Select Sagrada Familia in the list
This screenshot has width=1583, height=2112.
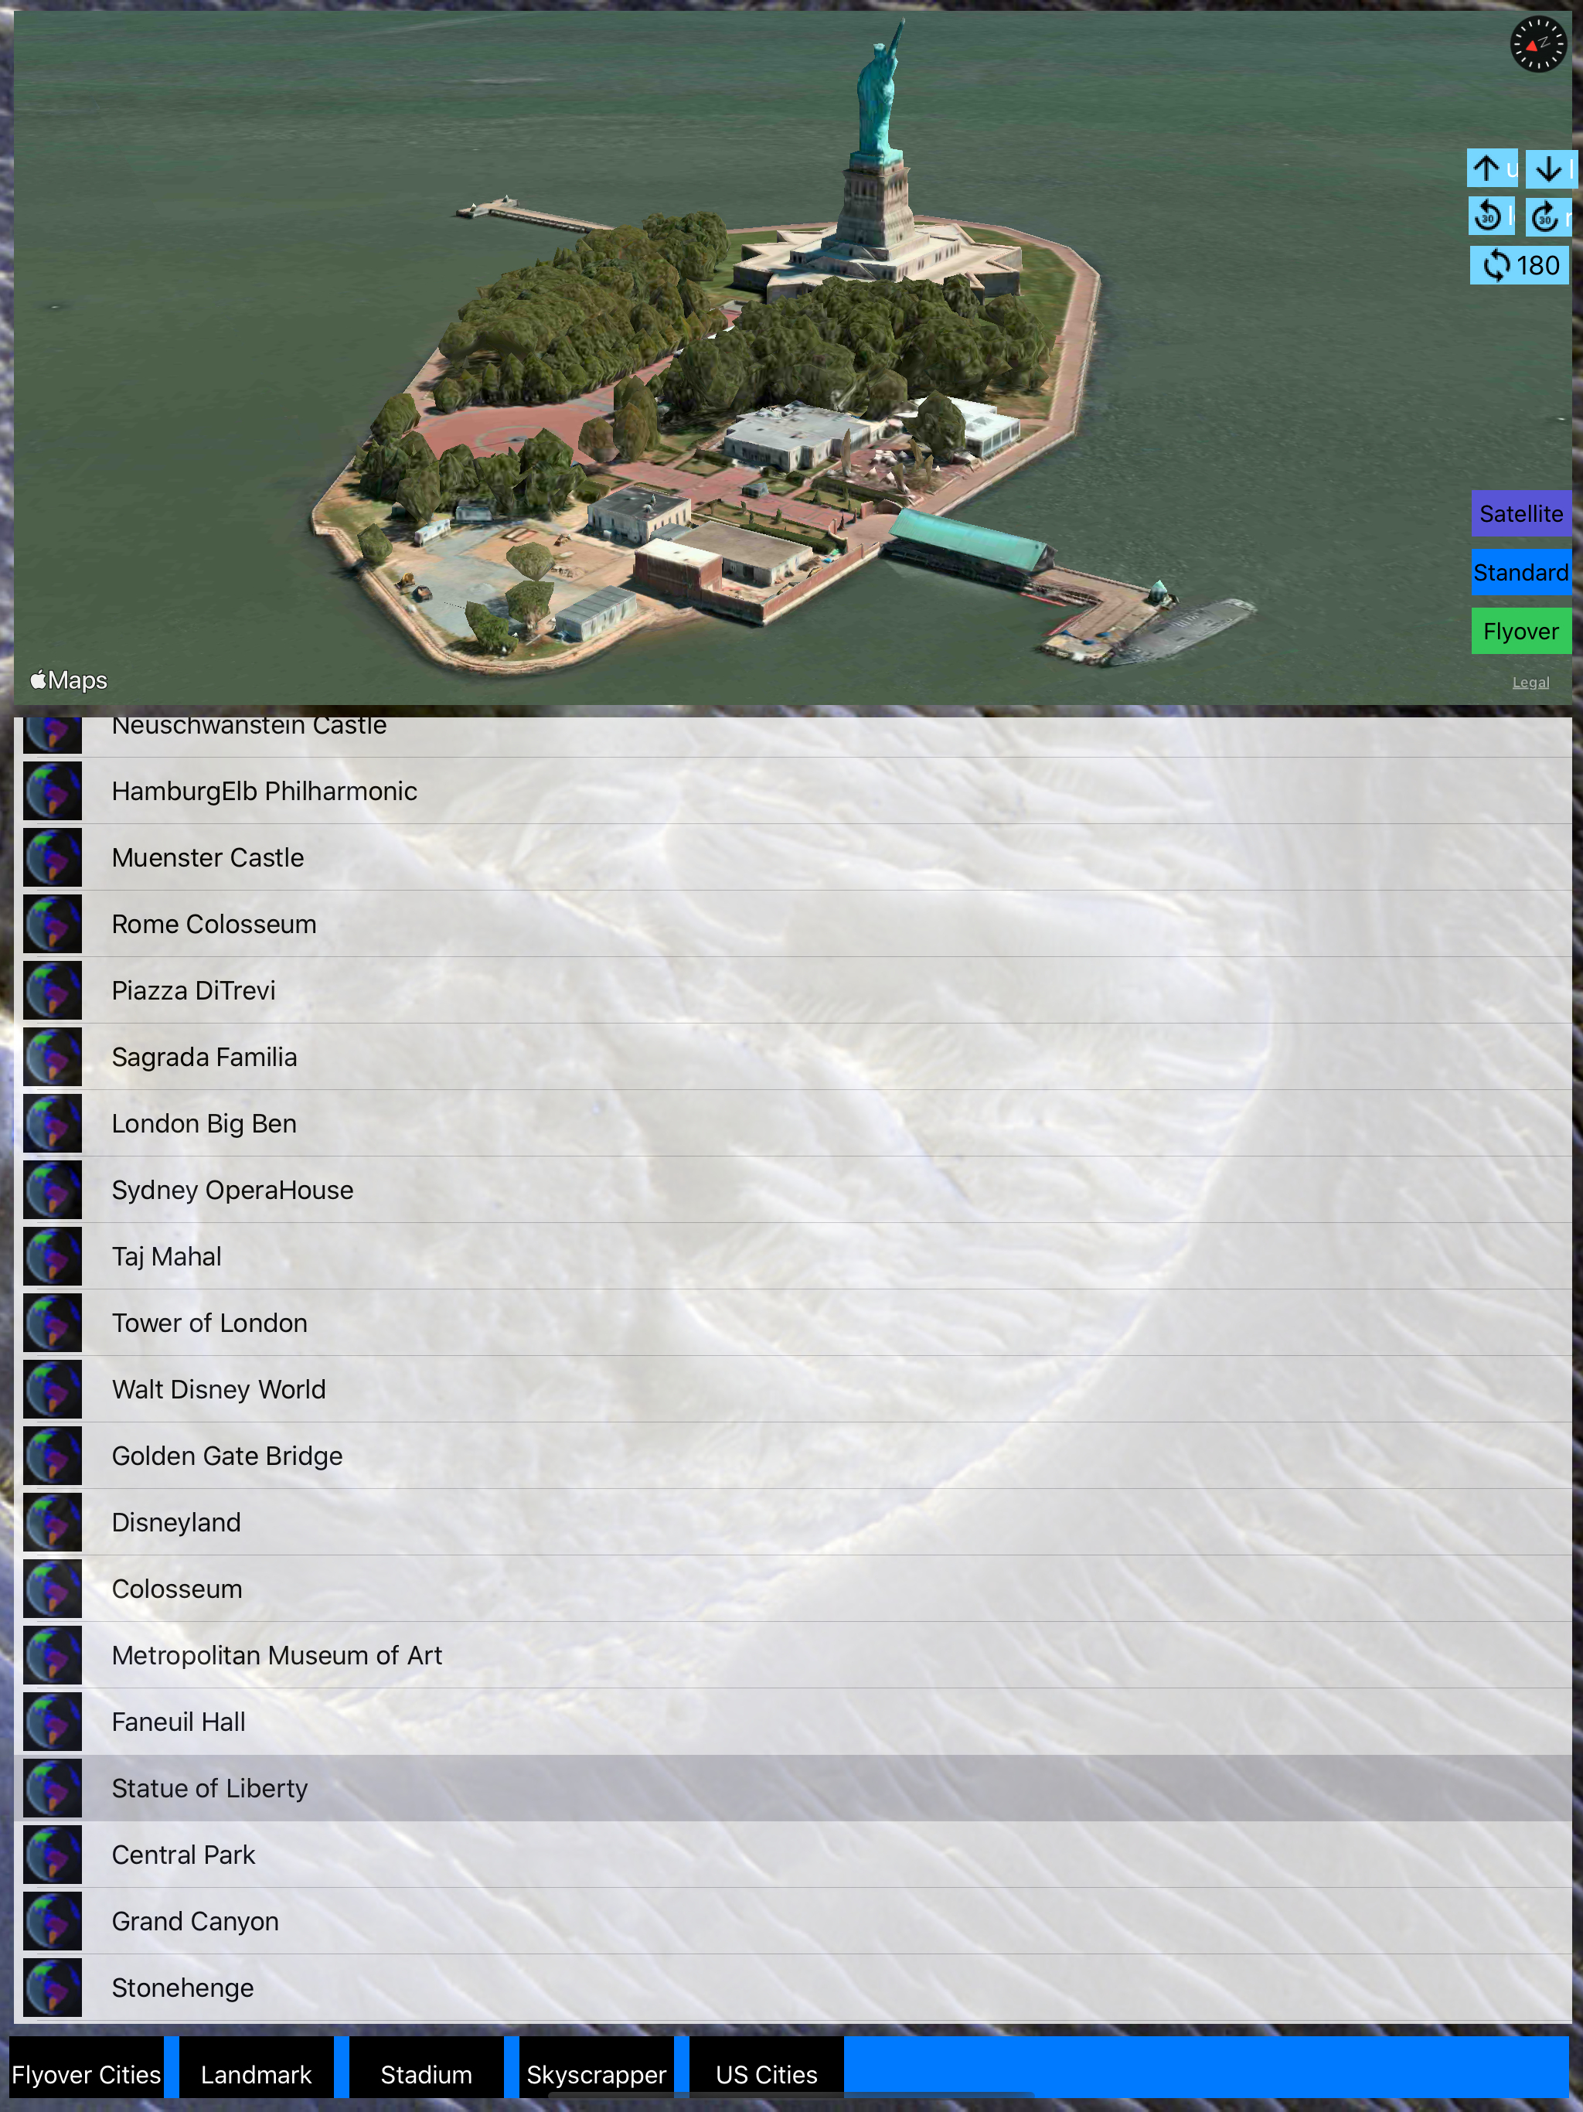tap(792, 1057)
